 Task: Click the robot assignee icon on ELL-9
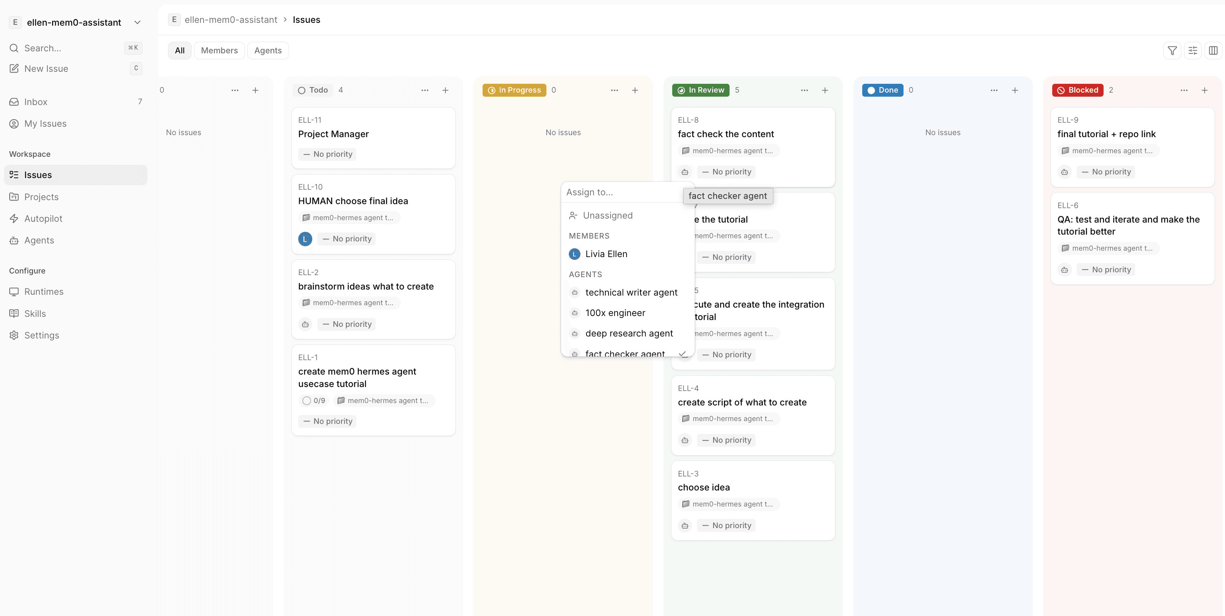pos(1064,172)
